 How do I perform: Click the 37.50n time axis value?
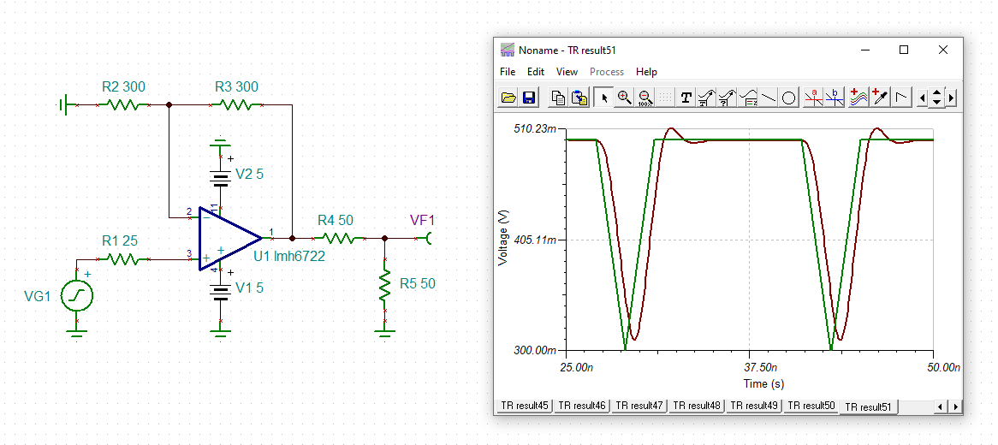point(762,368)
